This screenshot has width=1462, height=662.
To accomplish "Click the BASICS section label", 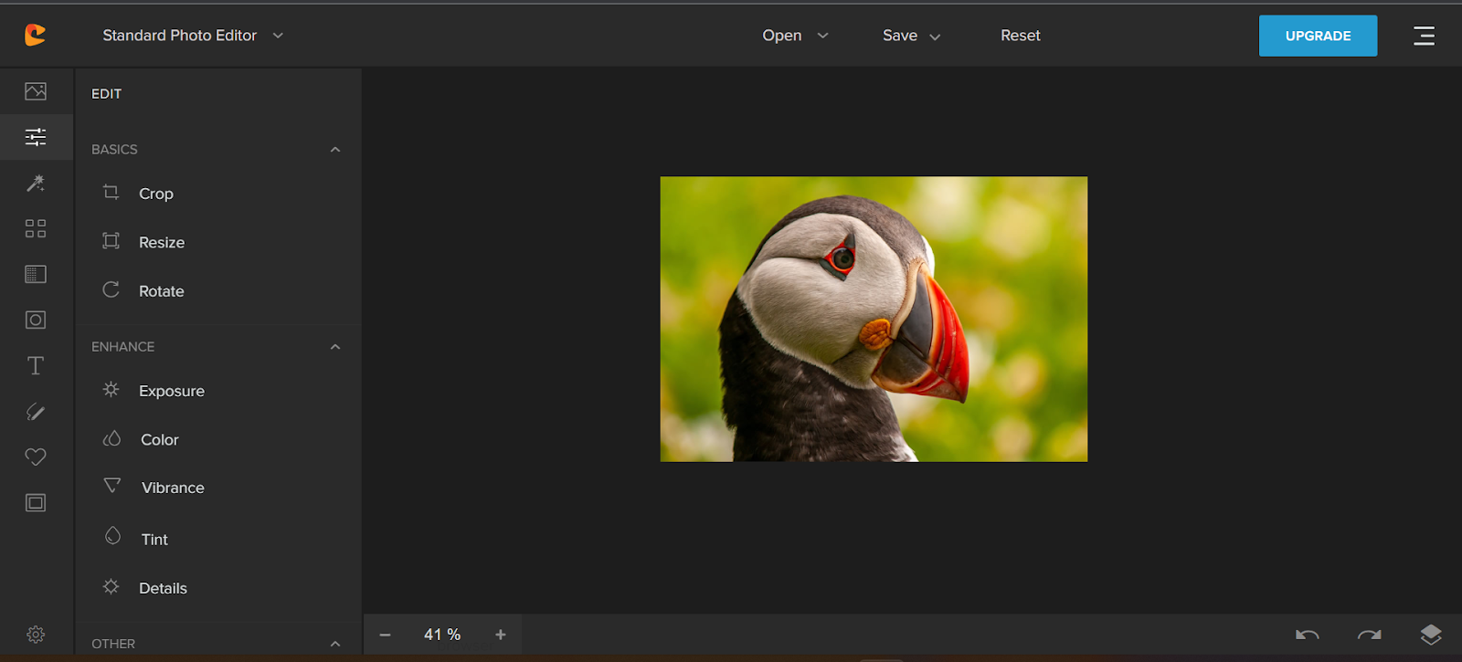I will coord(114,150).
